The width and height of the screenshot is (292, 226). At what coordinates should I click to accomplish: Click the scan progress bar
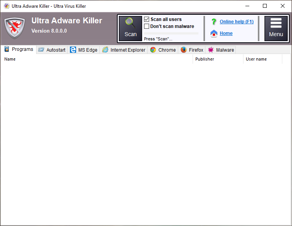[x=171, y=33]
